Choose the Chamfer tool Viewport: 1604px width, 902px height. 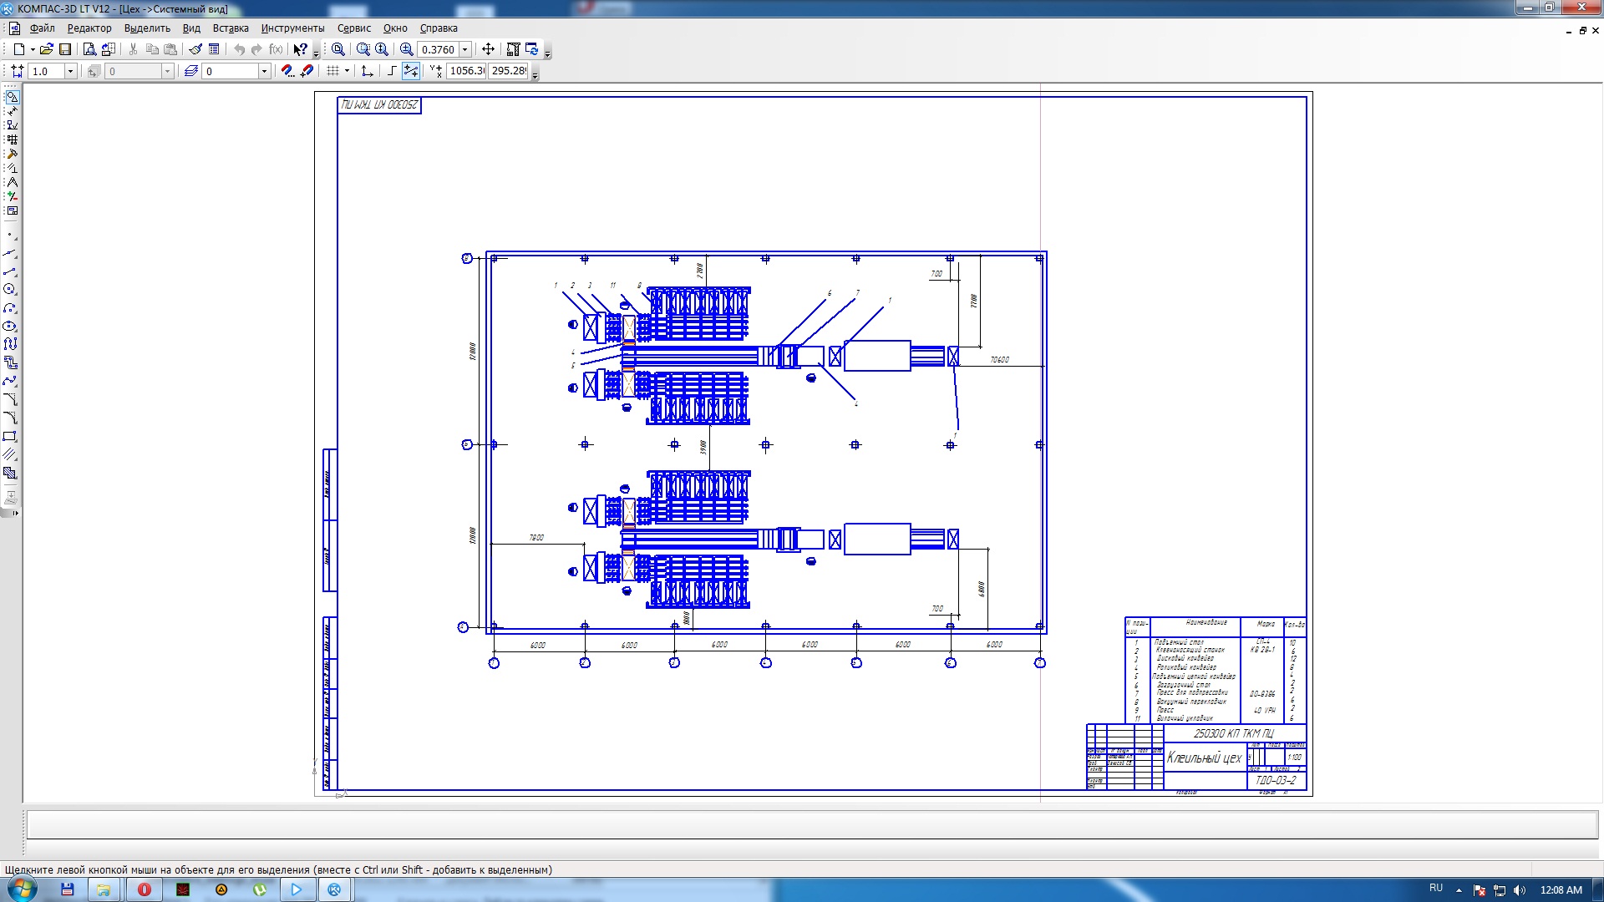(x=10, y=399)
